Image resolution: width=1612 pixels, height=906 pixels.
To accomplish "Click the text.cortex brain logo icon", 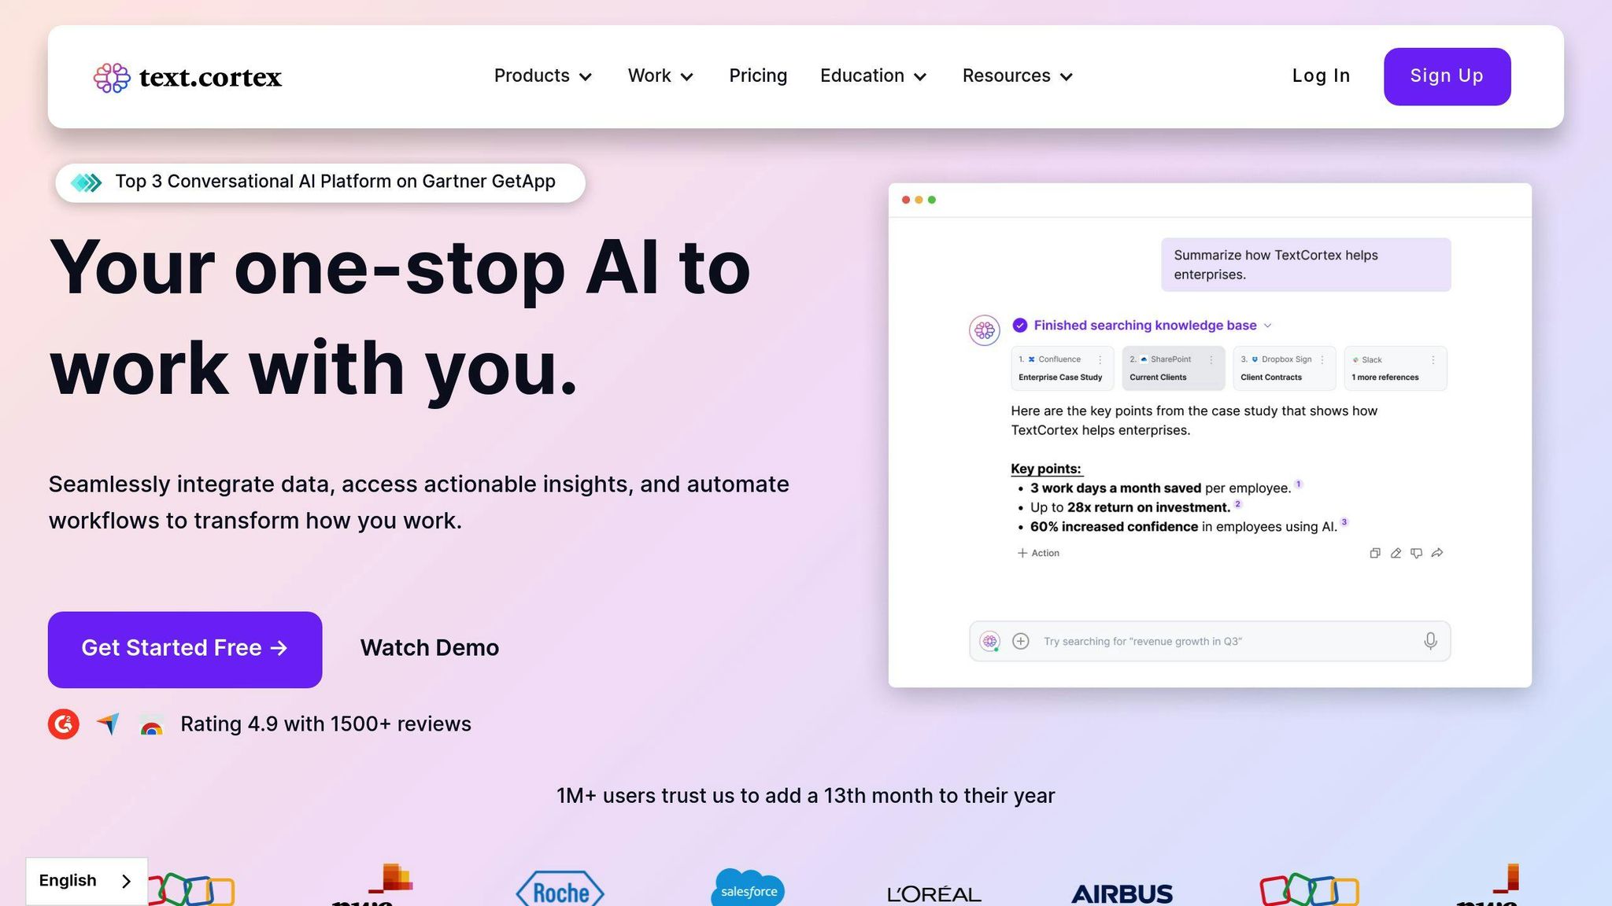I will pos(112,77).
